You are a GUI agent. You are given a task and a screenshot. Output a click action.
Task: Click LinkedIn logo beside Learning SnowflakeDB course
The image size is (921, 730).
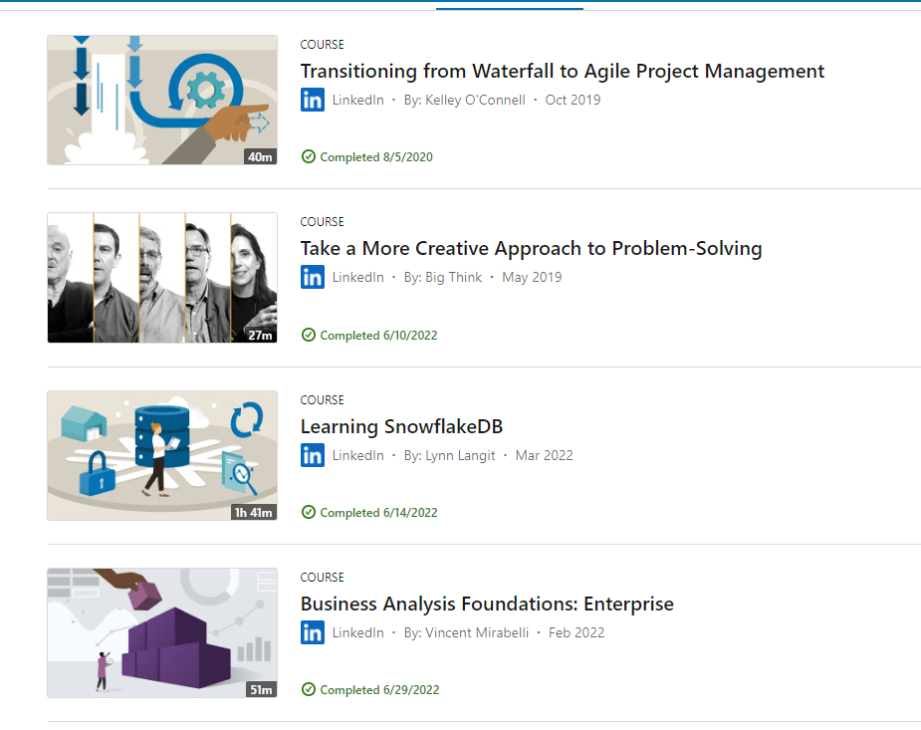click(313, 455)
